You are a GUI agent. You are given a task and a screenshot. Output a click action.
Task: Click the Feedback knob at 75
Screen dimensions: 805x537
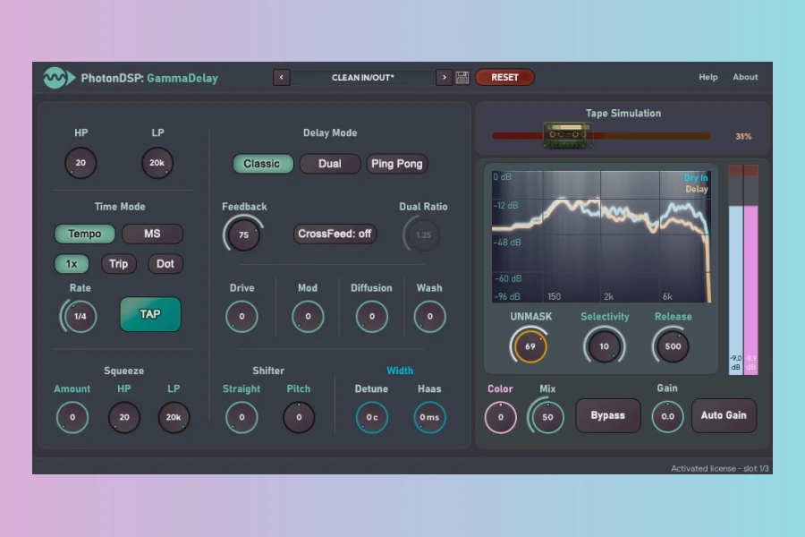point(243,234)
